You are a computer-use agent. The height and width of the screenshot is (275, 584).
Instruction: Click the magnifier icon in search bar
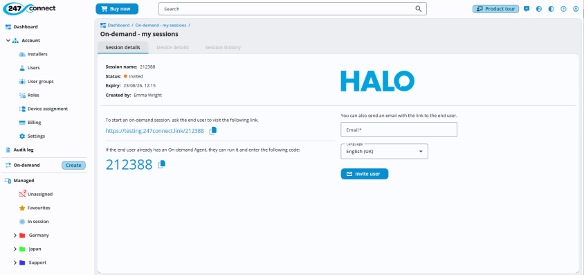point(419,9)
